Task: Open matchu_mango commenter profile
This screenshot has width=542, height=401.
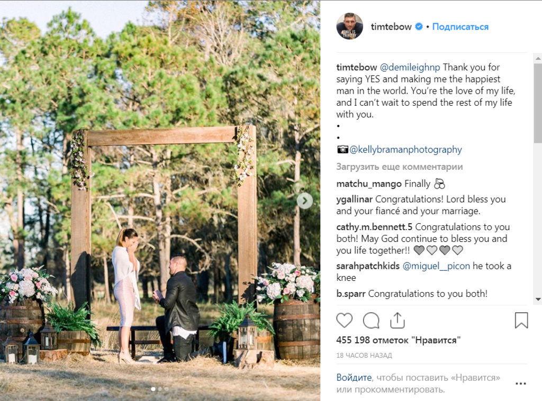Action: point(369,184)
